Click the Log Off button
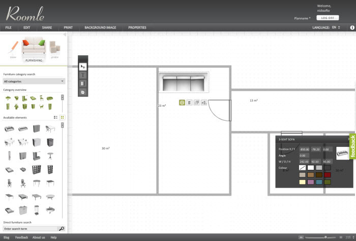Image resolution: width=356 pixels, height=241 pixels. tap(328, 18)
